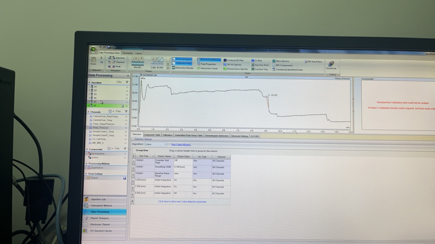Switch to the Calibration tab
Image resolution: width=435 pixels, height=244 pixels.
click(167, 135)
